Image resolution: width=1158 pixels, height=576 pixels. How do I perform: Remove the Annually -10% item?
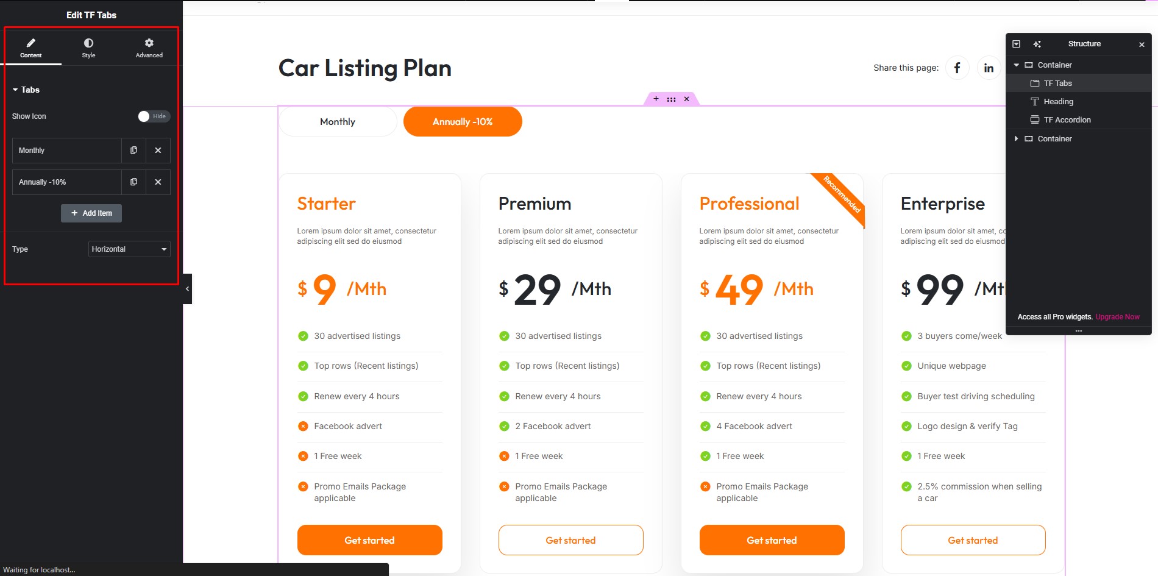coord(158,182)
